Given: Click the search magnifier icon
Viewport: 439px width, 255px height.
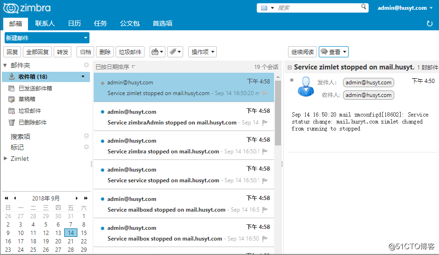Looking at the screenshot, I should point(364,7).
